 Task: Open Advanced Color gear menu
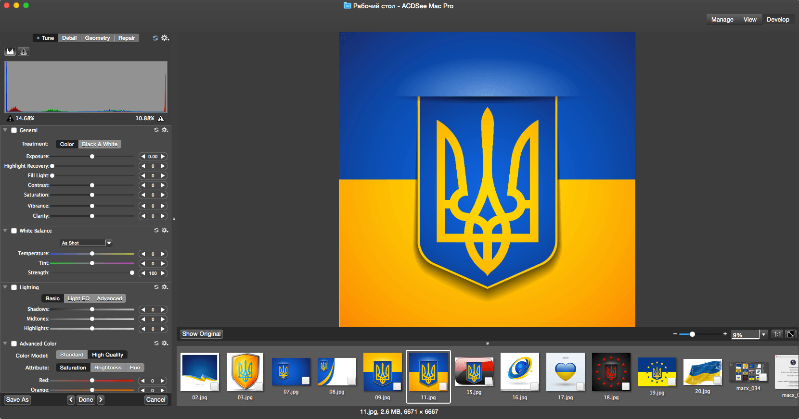[x=165, y=344]
